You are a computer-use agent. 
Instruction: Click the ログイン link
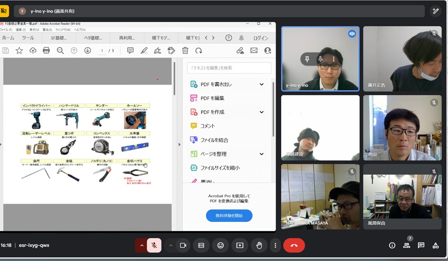tap(261, 38)
